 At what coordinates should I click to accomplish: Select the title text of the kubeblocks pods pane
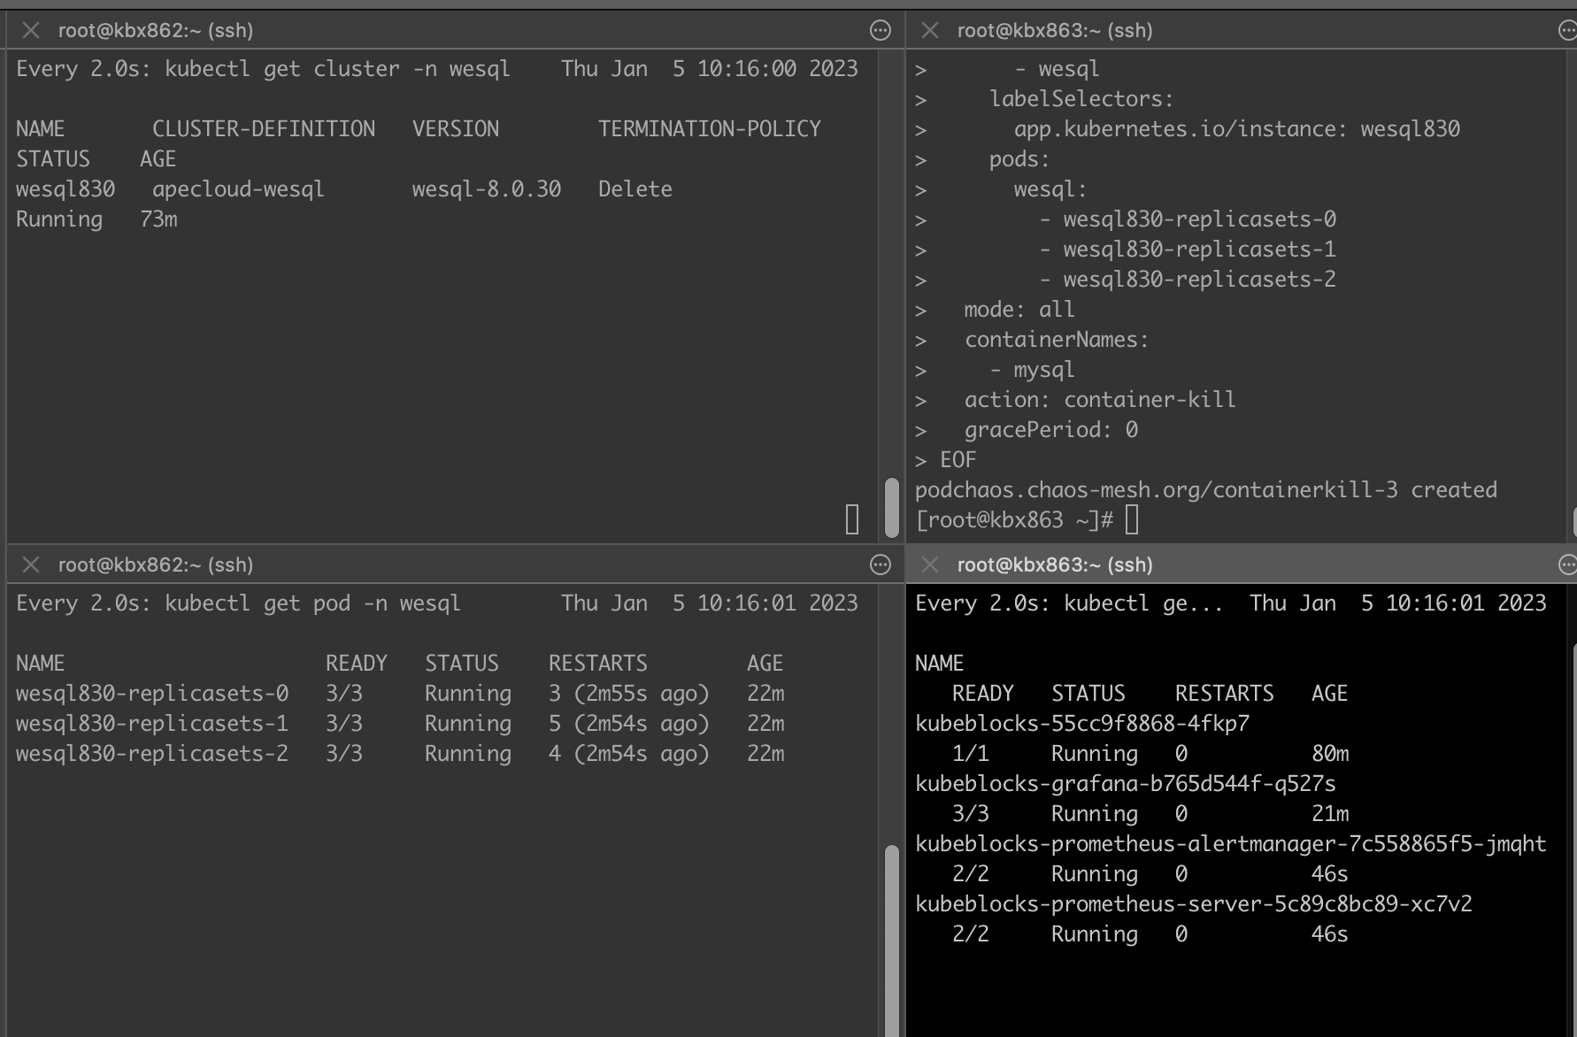(x=1055, y=565)
